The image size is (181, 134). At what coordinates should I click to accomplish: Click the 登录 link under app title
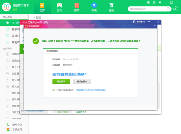coord(15,9)
